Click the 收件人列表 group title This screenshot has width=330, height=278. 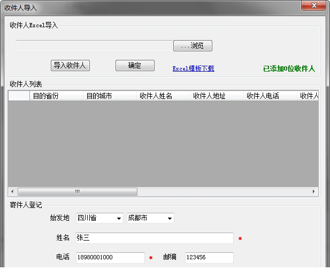[x=26, y=84]
